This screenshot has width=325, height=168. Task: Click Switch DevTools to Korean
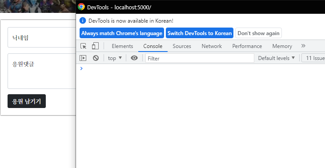point(200,33)
